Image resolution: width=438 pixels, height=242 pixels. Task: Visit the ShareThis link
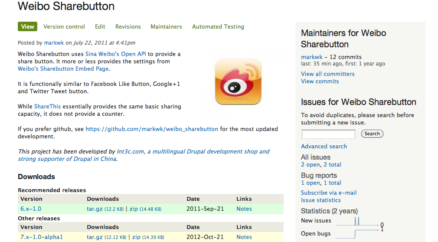(47, 106)
